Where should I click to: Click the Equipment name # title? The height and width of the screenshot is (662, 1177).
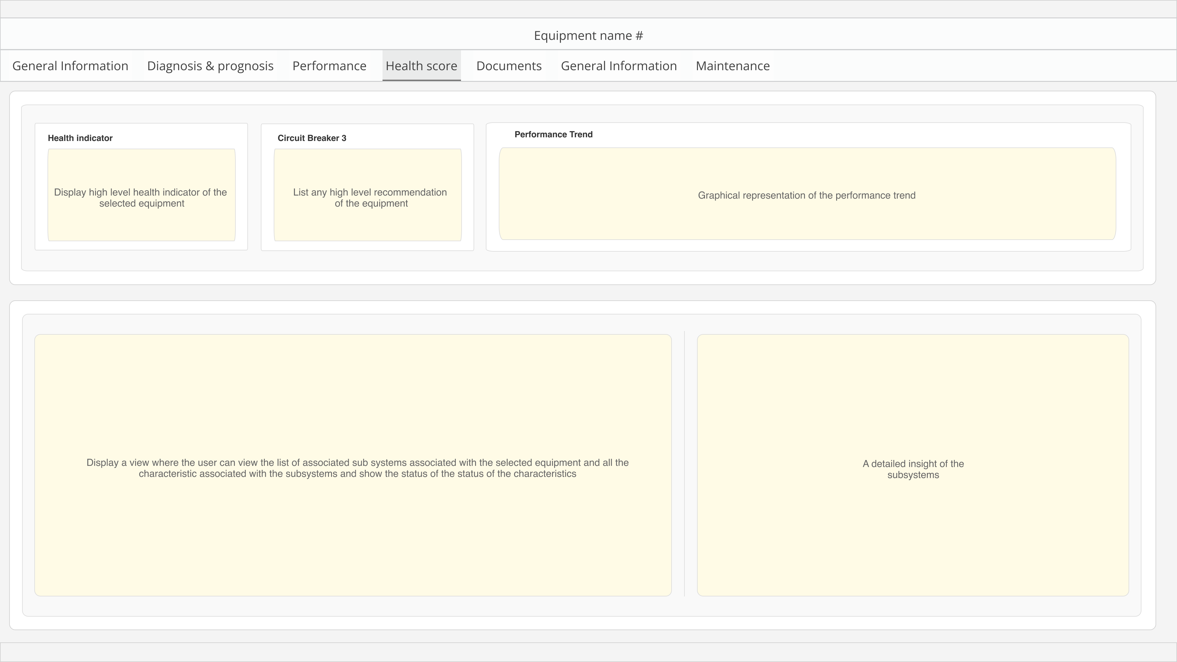point(588,35)
